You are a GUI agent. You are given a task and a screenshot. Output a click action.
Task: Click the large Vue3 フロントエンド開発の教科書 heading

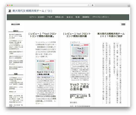tap(80, 87)
